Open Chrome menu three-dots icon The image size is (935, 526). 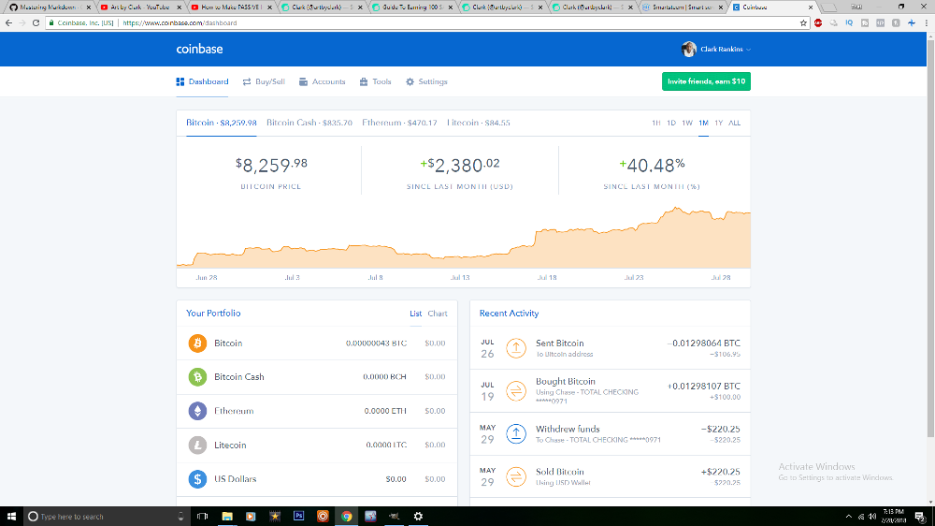[x=927, y=22]
